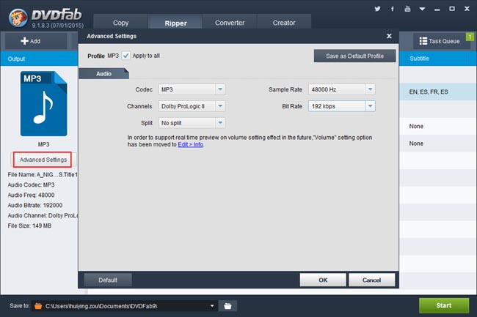Viewport: 477px width, 317px height.
Task: Click the Advanced Settings button under MP3
Action: (x=43, y=160)
